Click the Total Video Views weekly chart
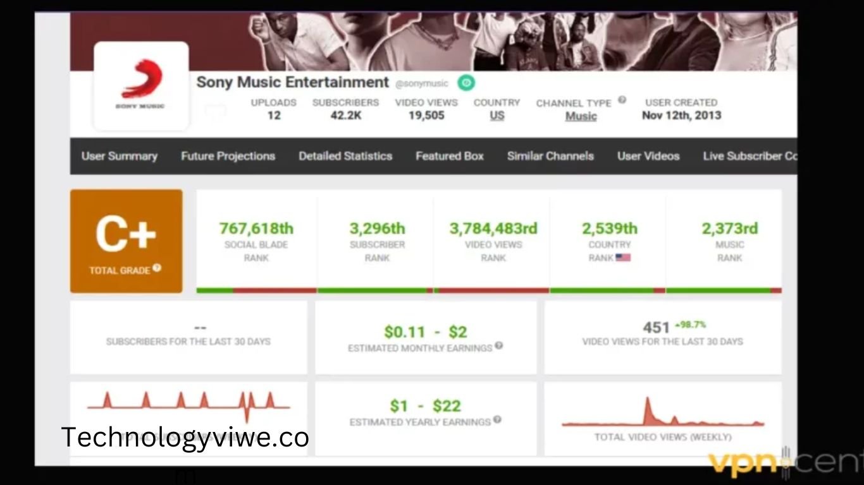Screen dimensions: 864x485 pos(663,413)
